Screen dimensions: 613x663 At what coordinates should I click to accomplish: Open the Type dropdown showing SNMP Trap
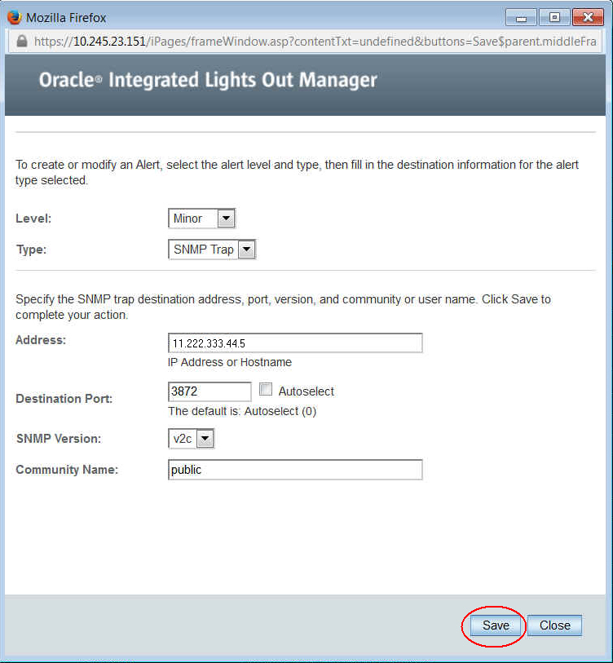point(212,250)
